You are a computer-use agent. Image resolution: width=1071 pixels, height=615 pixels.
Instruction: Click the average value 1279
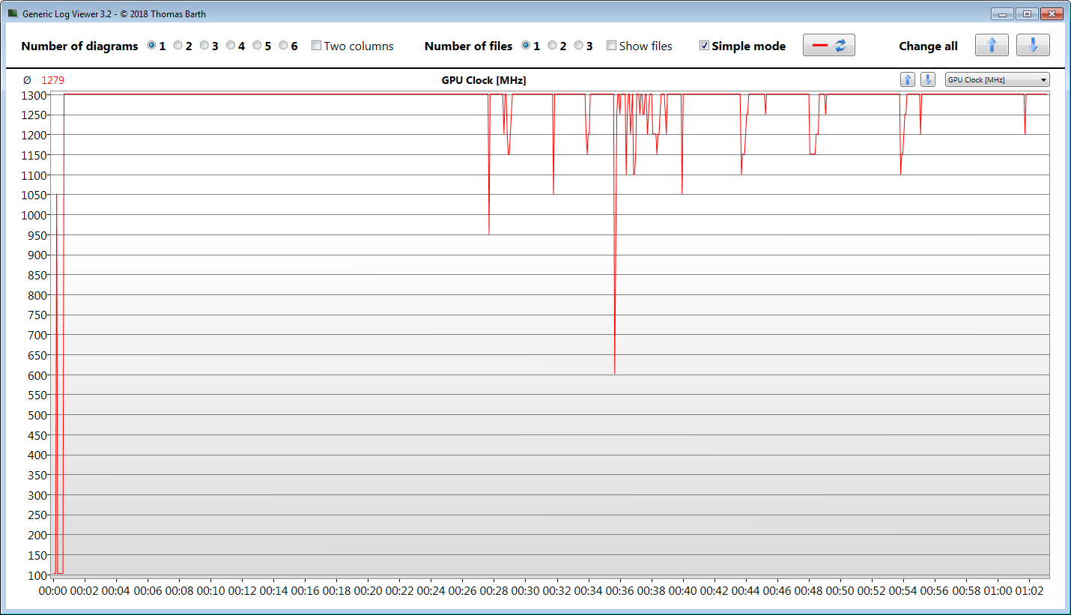pyautogui.click(x=53, y=80)
